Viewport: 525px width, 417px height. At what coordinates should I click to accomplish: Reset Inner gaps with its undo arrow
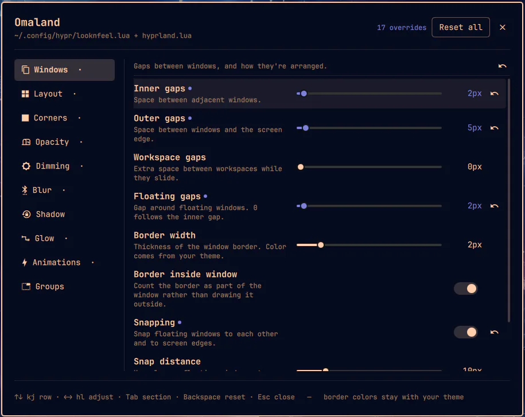[494, 93]
